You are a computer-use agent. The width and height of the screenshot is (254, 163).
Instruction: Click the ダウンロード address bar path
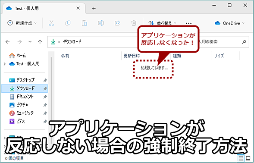tap(72, 42)
